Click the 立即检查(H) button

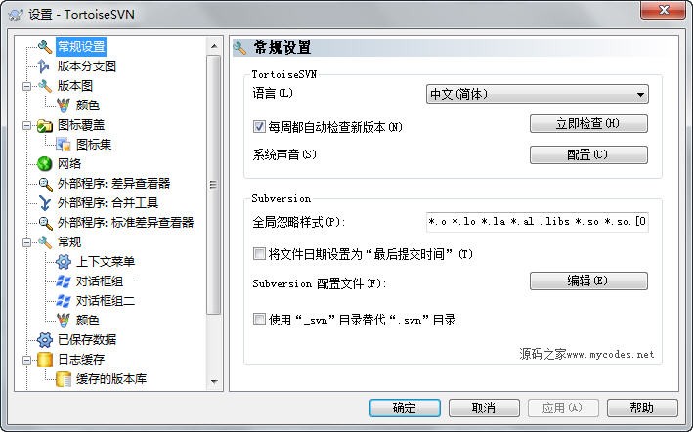pyautogui.click(x=588, y=124)
